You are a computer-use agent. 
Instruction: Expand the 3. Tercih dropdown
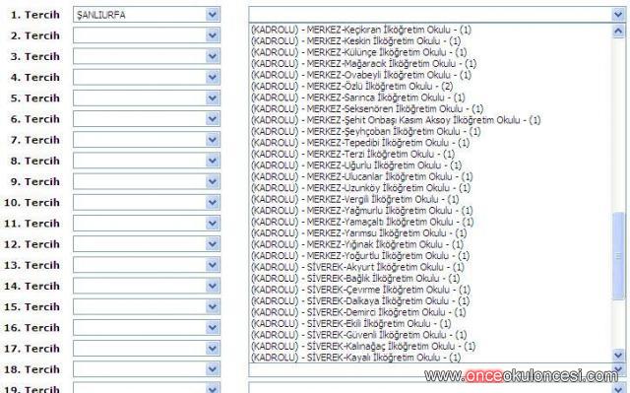point(147,56)
